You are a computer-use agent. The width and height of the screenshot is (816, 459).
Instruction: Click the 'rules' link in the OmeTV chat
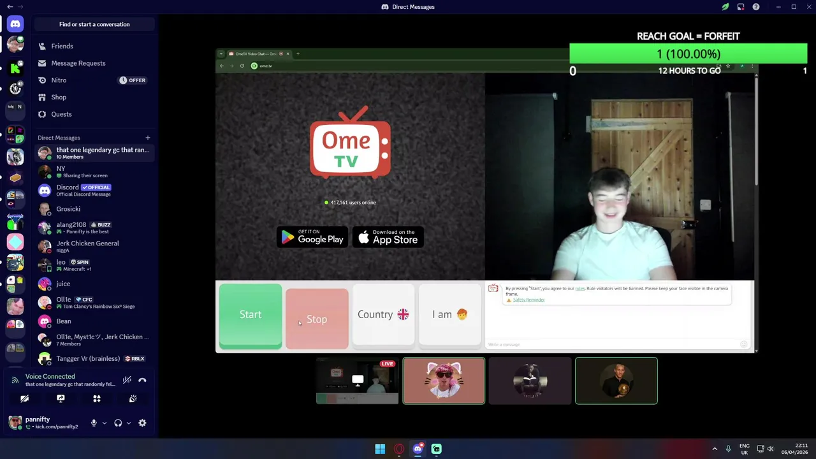pos(580,288)
